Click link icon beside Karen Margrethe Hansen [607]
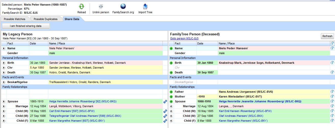This screenshot has width=335, height=128. (165, 121)
